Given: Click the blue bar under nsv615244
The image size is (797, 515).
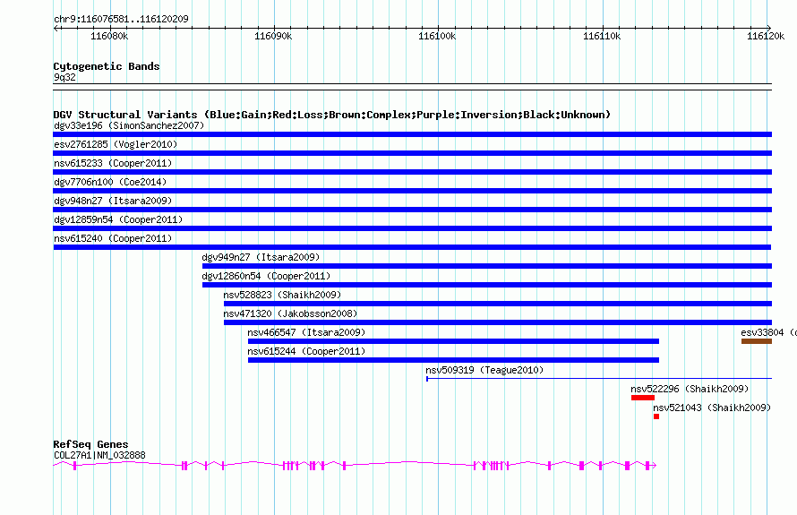Looking at the screenshot, I should [453, 360].
